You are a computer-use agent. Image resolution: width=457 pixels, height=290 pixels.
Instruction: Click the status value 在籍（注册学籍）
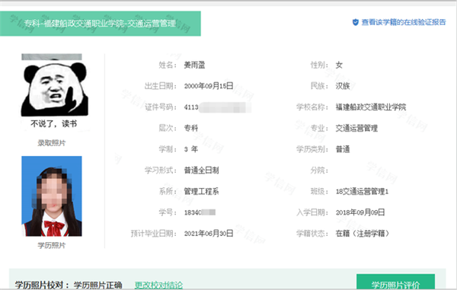pos(363,234)
